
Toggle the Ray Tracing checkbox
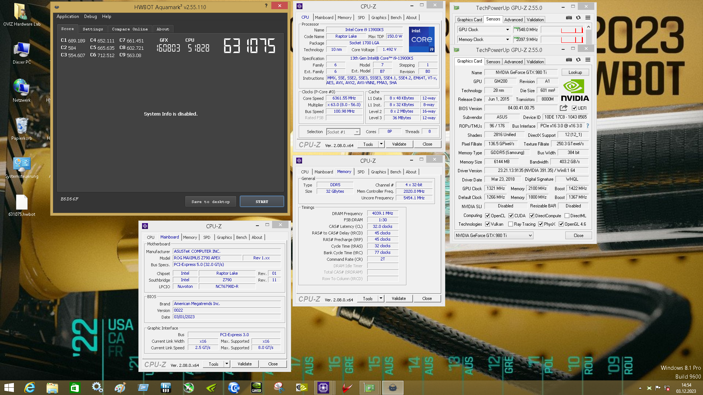tap(510, 224)
